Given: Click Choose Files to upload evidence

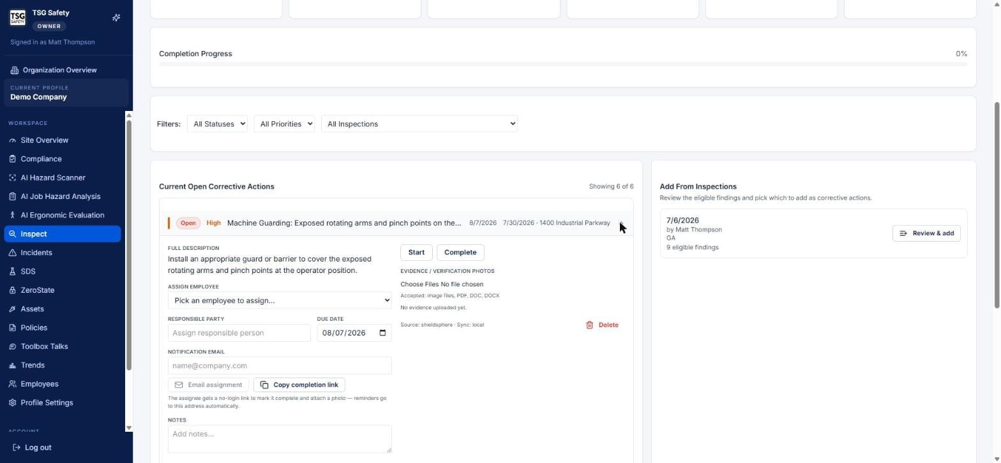Looking at the screenshot, I should tap(419, 284).
